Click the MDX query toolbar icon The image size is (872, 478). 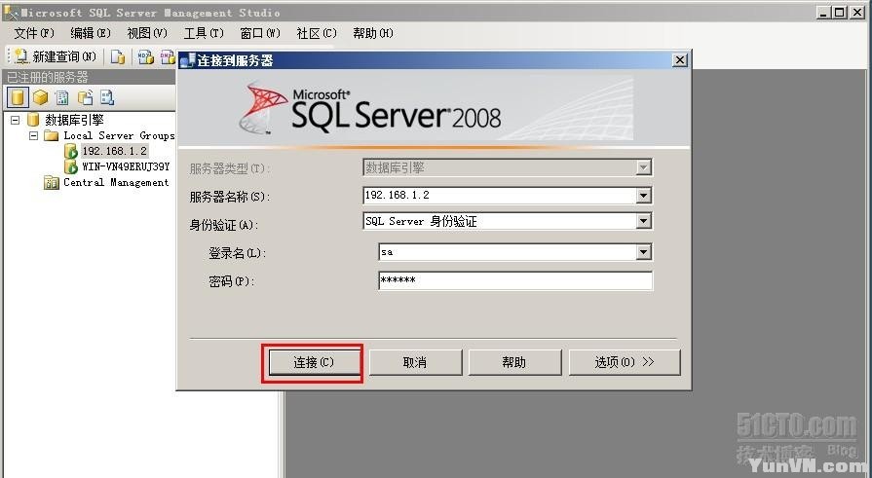coord(146,56)
